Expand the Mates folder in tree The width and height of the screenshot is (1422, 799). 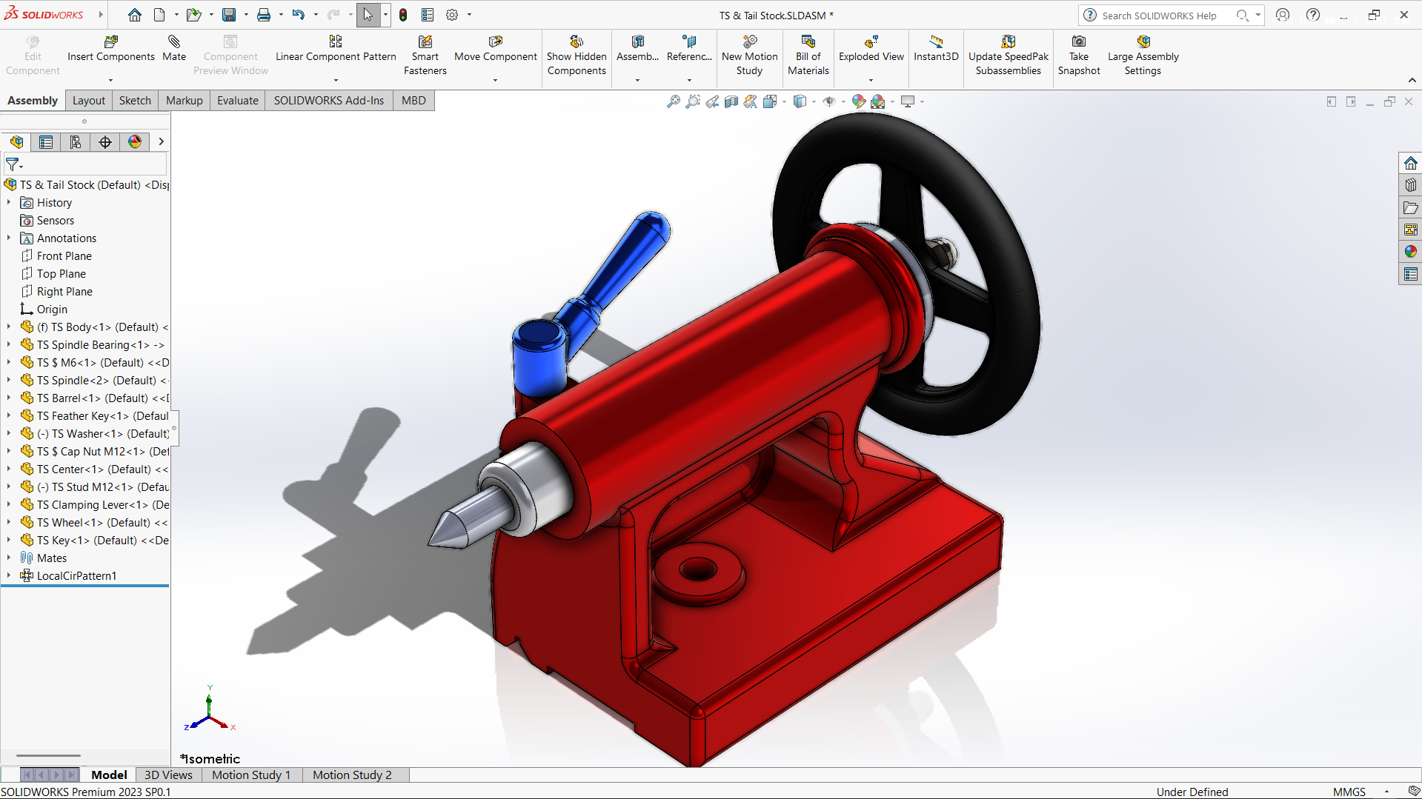[x=9, y=558]
